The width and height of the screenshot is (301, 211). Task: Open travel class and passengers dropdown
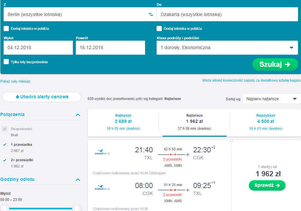[x=227, y=48]
